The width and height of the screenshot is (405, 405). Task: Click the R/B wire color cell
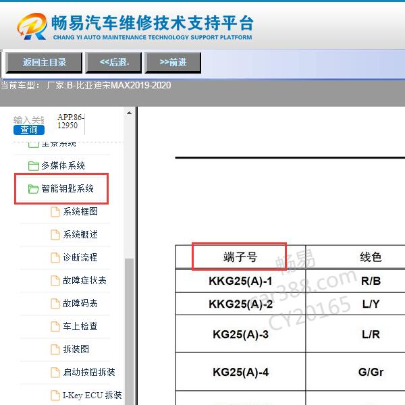pos(371,281)
